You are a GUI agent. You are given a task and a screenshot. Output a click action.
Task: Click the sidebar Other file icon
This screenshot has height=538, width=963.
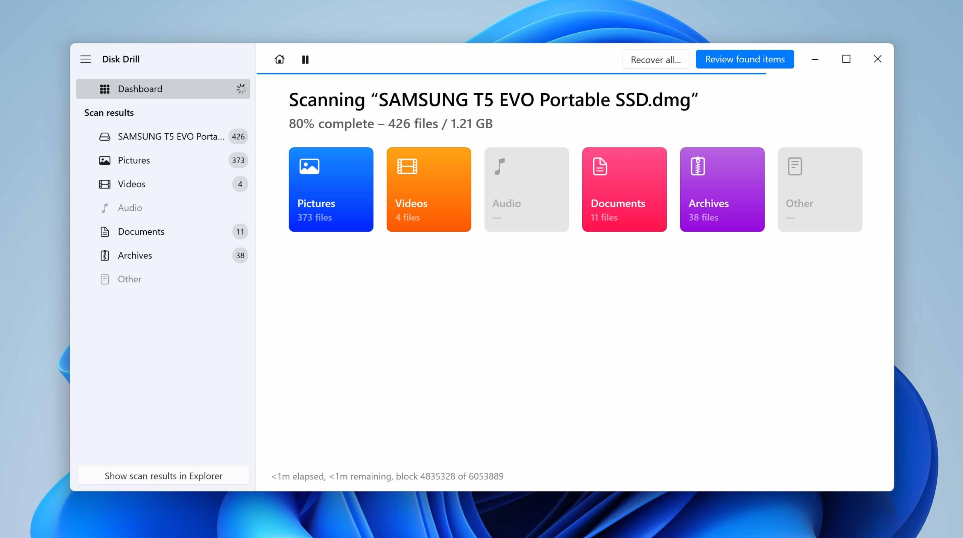[x=105, y=279]
